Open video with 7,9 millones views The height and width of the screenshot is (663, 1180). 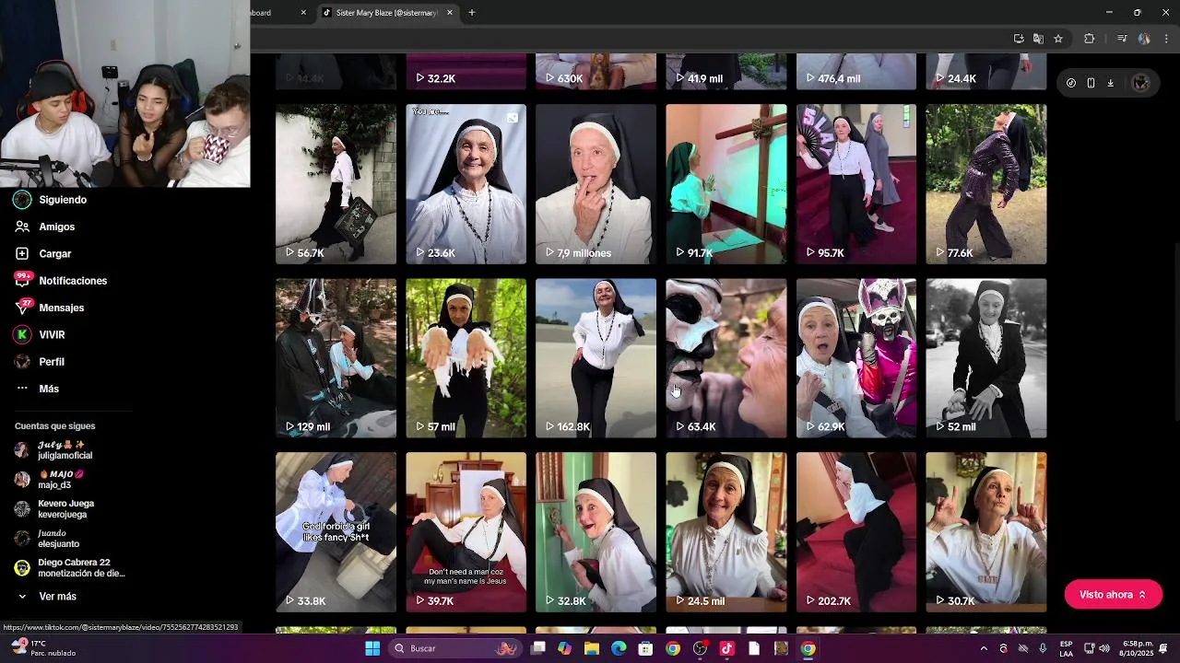tap(596, 184)
